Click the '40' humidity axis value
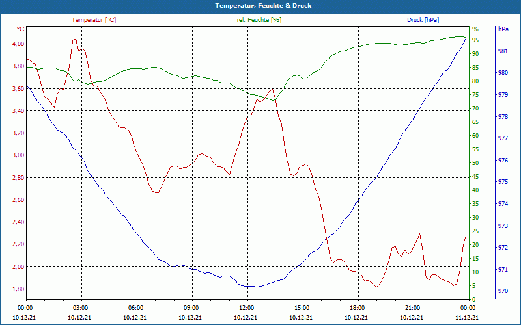This screenshot has width=521, height=325. click(x=475, y=190)
